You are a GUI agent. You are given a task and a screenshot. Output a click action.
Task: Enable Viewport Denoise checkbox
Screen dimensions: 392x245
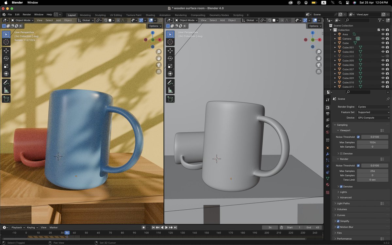(x=341, y=154)
